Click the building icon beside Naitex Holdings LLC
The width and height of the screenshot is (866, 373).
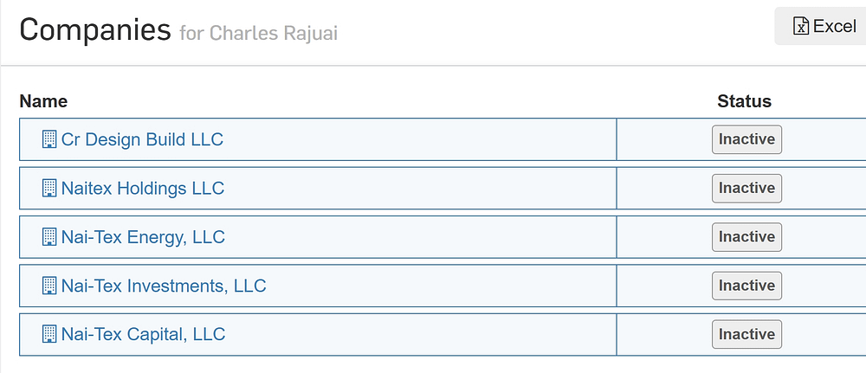[x=49, y=188]
